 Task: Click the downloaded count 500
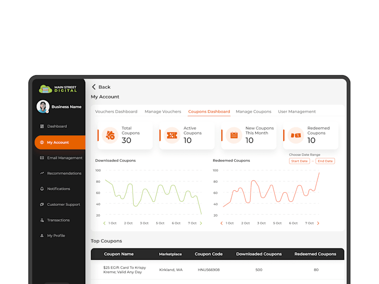click(x=259, y=270)
